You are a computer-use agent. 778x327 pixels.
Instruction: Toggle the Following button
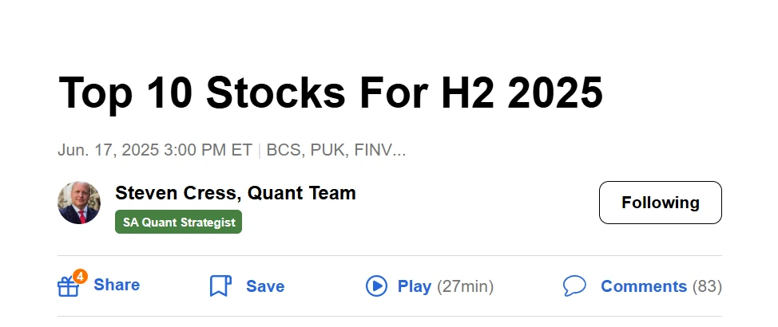click(660, 203)
